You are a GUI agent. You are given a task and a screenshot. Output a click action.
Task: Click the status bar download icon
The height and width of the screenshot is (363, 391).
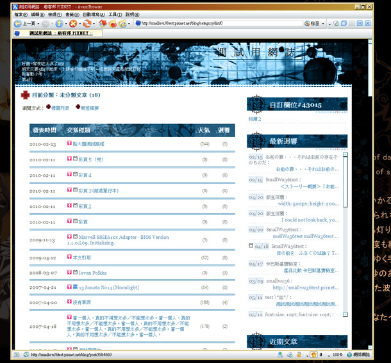point(280,354)
